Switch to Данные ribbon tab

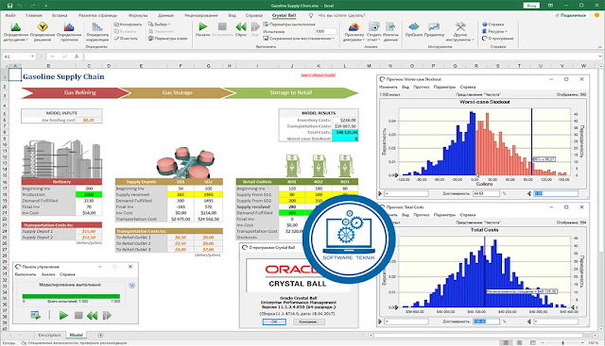(x=165, y=15)
